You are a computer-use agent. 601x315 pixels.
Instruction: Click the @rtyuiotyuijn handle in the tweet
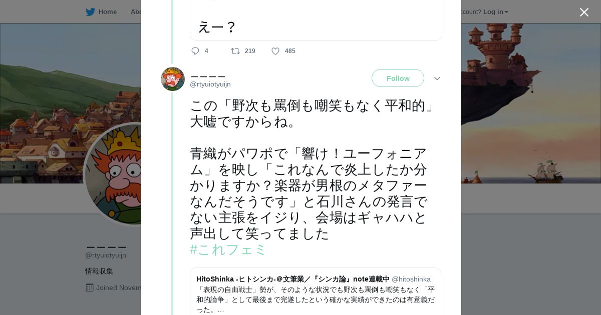(210, 84)
